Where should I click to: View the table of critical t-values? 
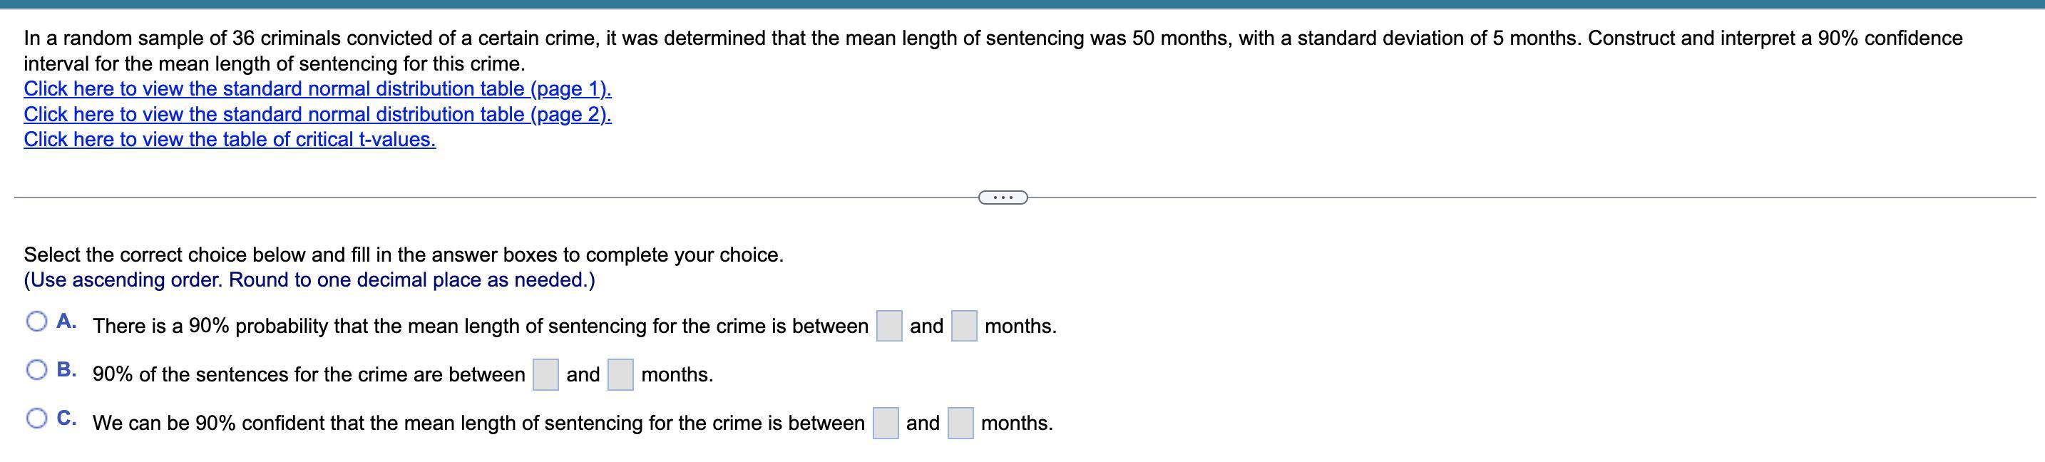(x=230, y=140)
